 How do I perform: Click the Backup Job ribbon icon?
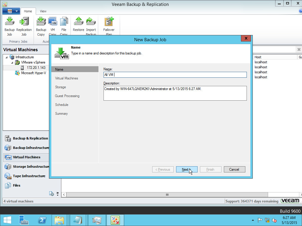9,26
